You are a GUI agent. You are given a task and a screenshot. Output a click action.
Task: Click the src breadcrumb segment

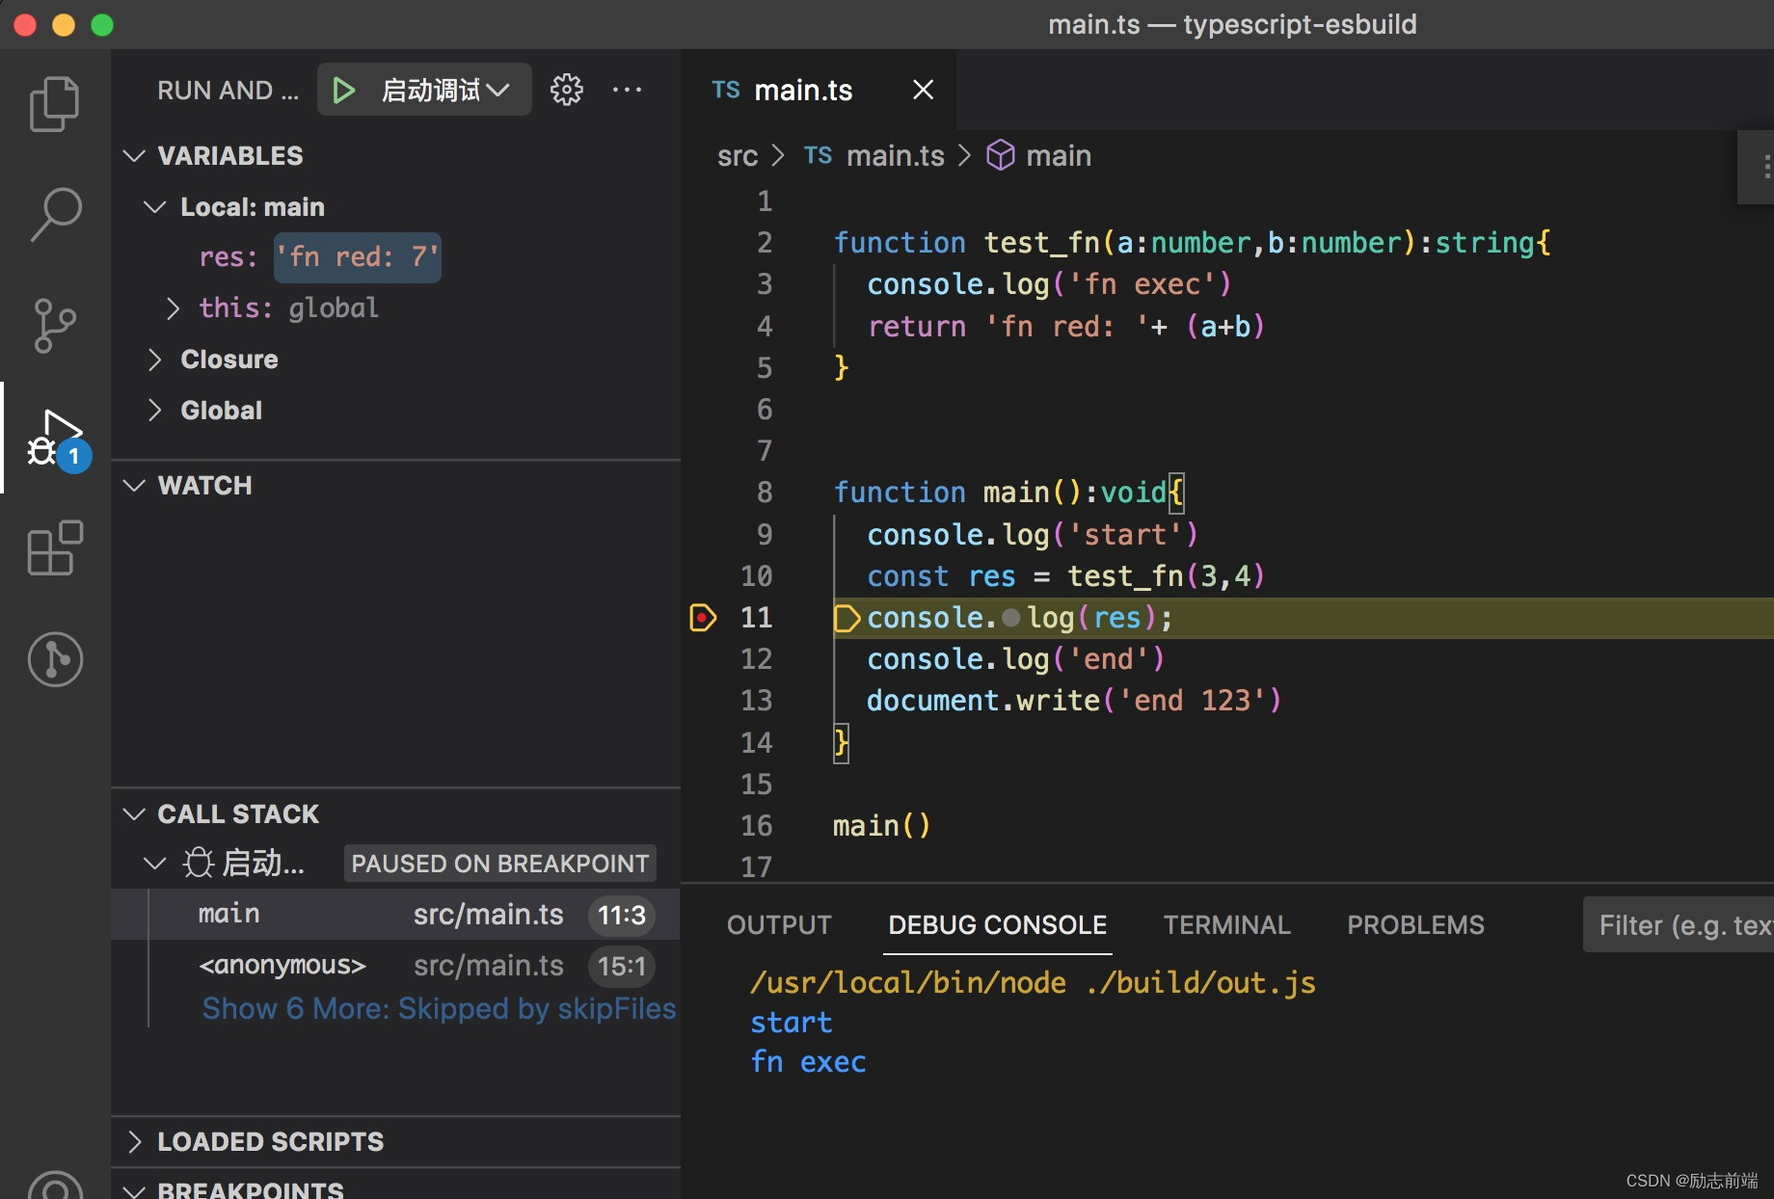(x=738, y=156)
